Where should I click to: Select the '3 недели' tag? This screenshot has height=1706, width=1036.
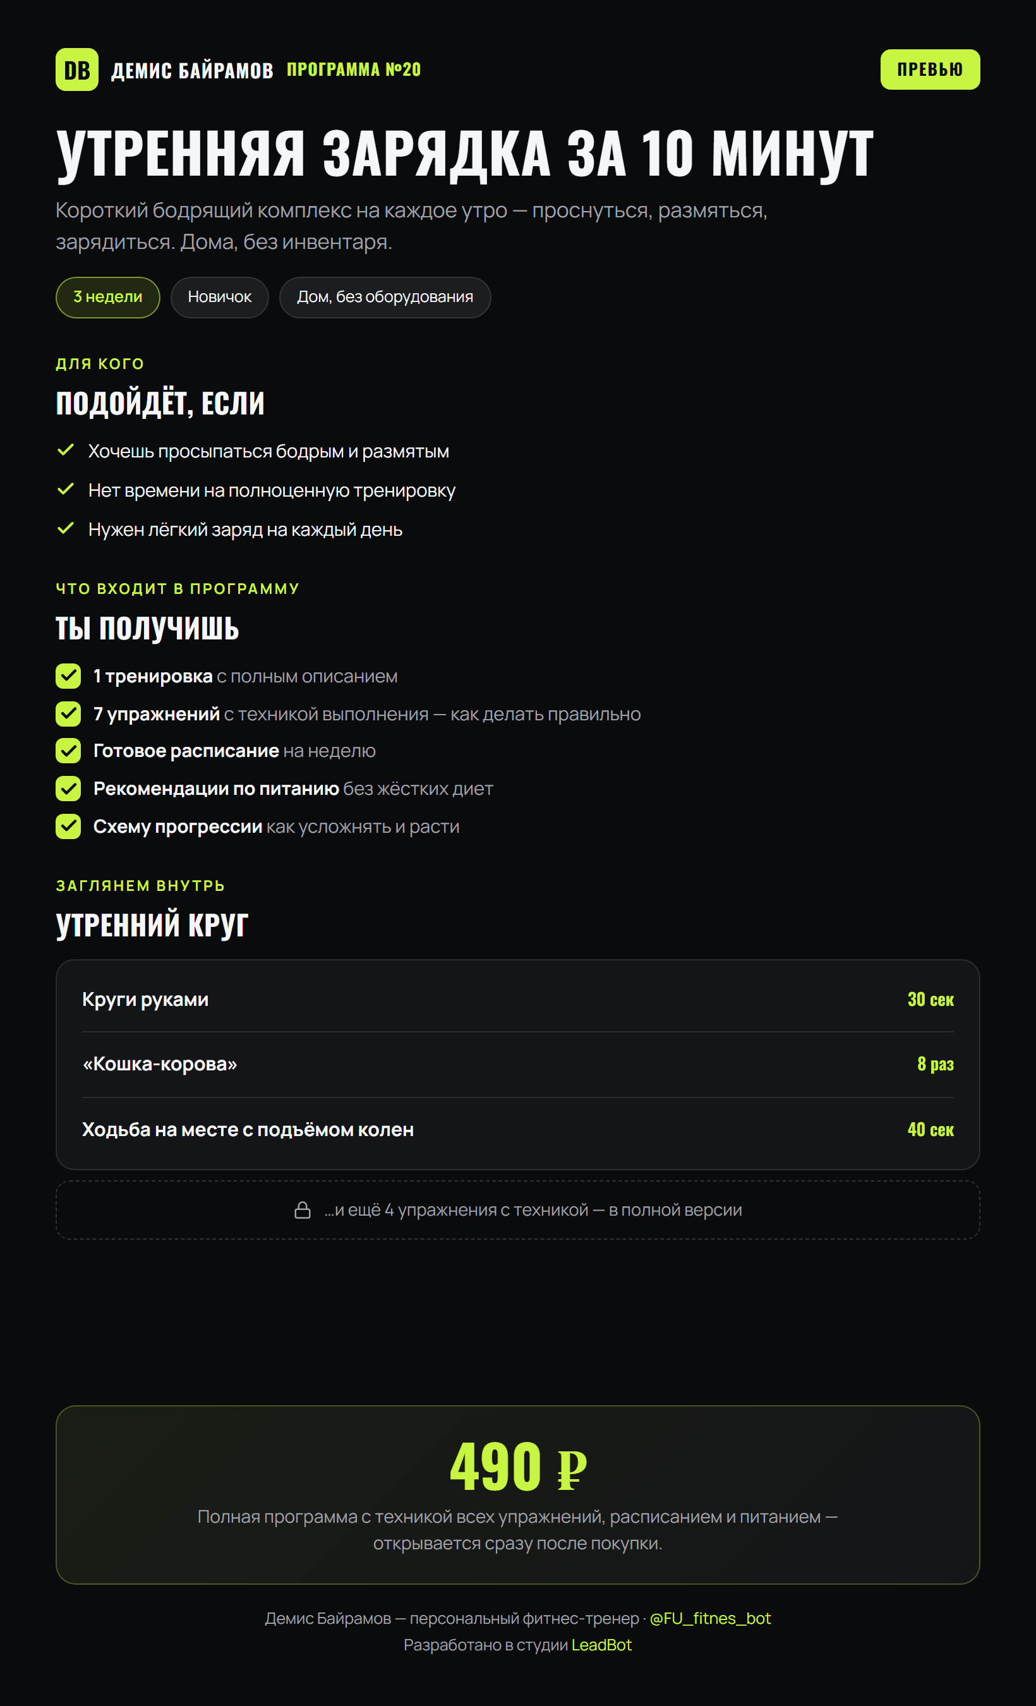click(x=108, y=297)
